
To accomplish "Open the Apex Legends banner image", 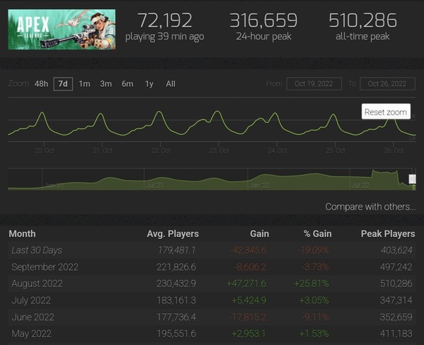I will (61, 30).
